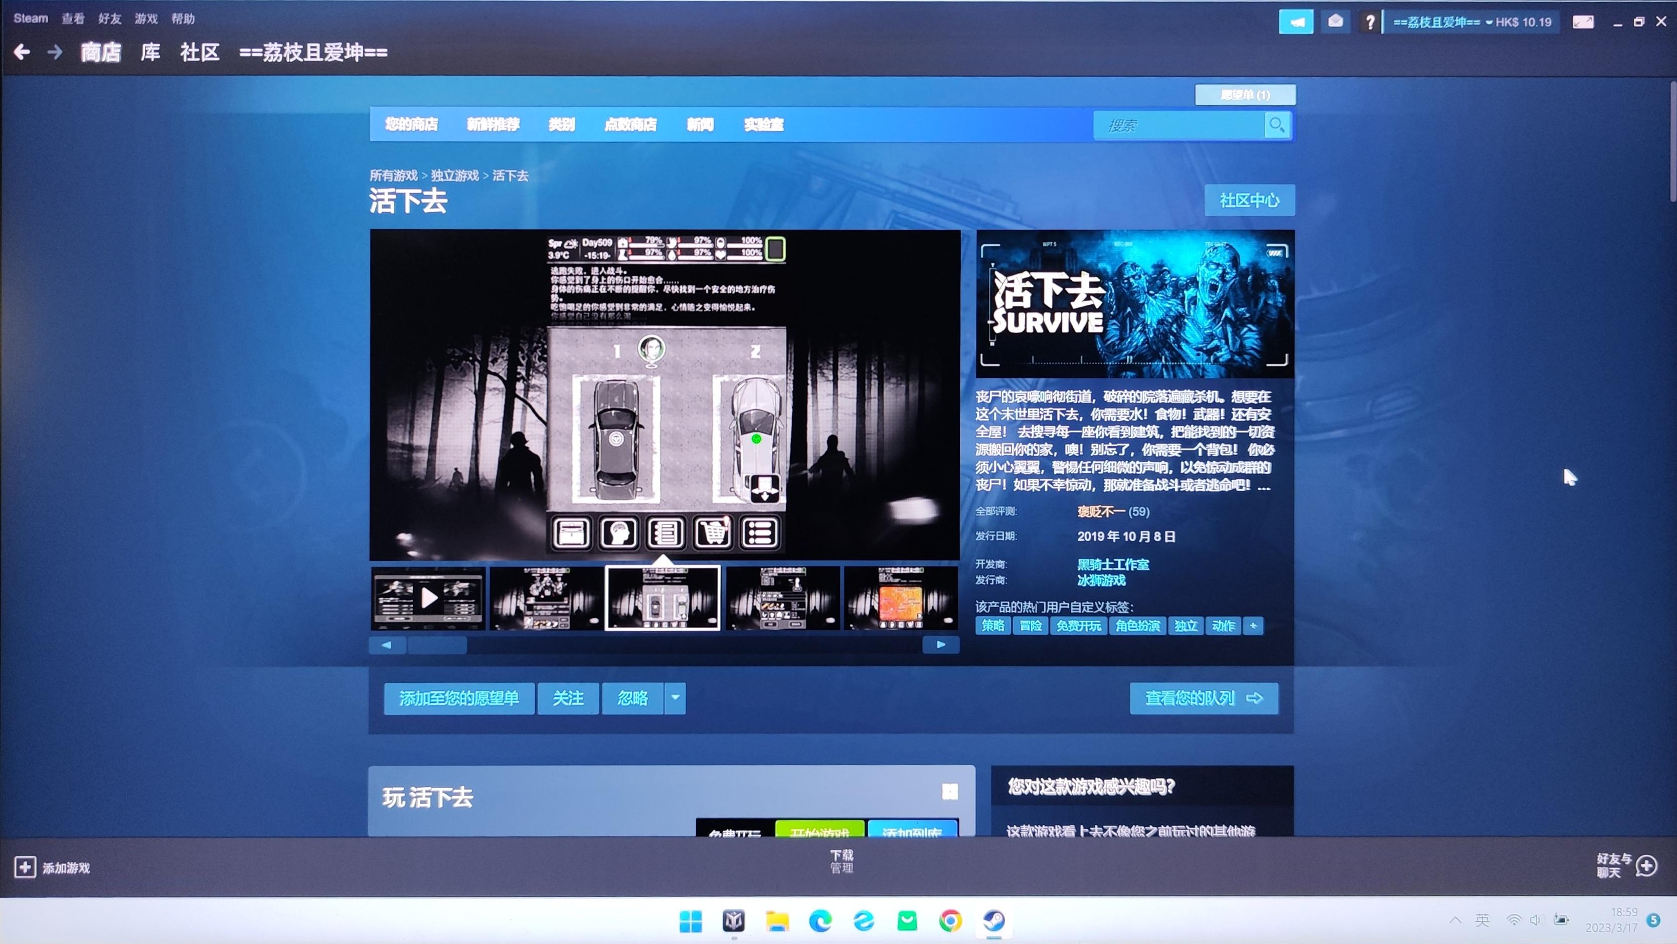
Task: Switch to the 商店 store tab
Action: click(101, 52)
